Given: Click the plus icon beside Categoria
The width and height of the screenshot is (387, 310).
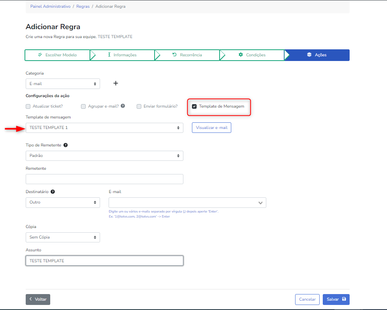Looking at the screenshot, I should pyautogui.click(x=116, y=83).
